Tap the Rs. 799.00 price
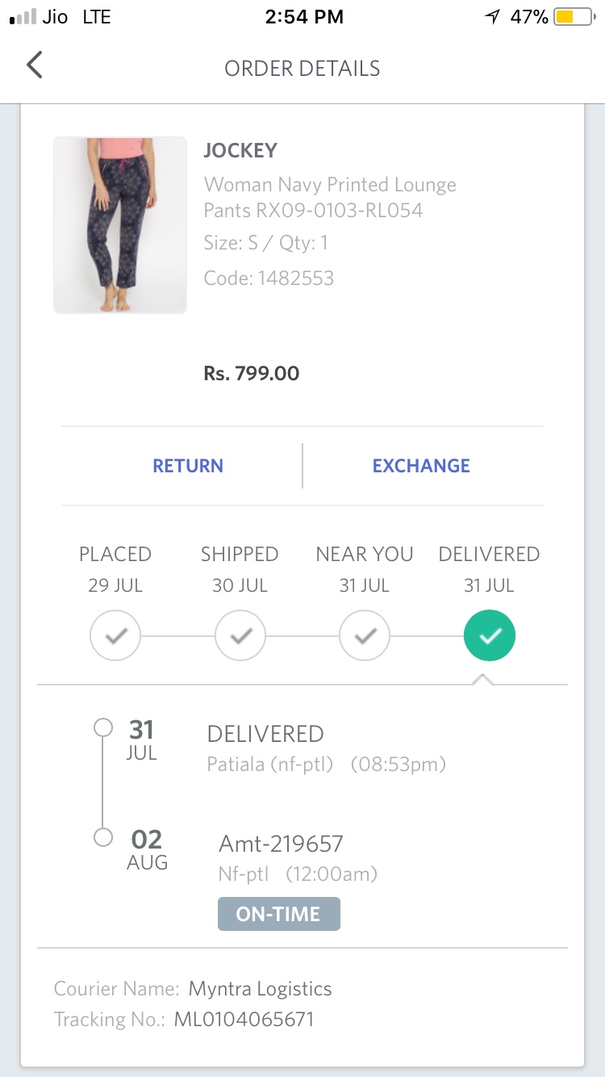 [x=251, y=374]
